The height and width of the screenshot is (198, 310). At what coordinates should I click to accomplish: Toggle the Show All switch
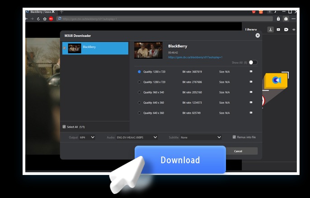pos(253,62)
